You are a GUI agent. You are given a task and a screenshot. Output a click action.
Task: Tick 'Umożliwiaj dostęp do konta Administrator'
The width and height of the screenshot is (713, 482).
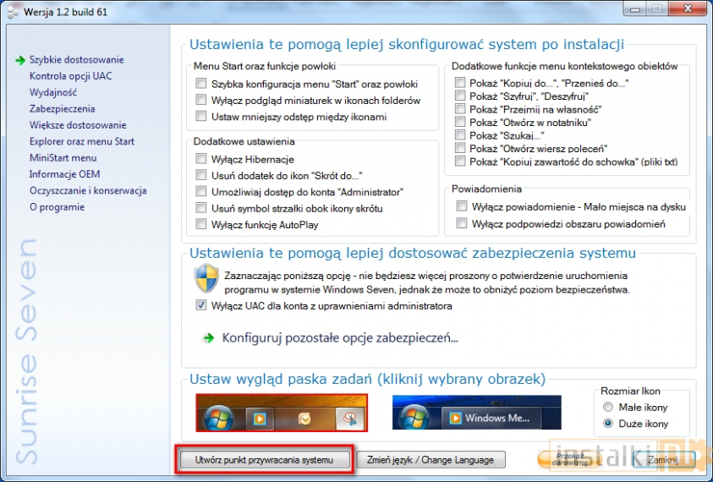[x=201, y=191]
